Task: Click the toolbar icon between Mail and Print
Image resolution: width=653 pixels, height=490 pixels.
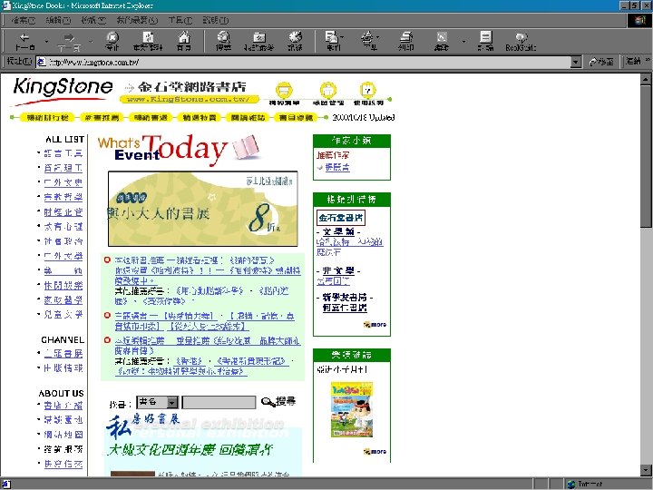Action: pos(367,41)
